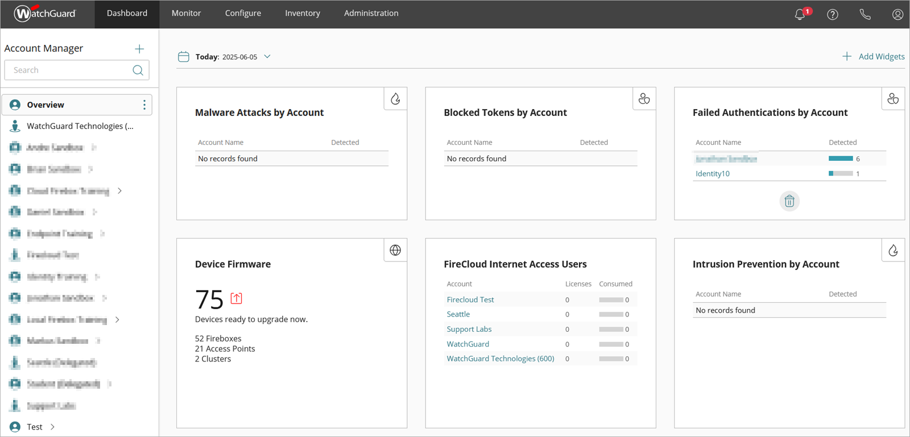Open the Monitor menu

click(x=186, y=14)
